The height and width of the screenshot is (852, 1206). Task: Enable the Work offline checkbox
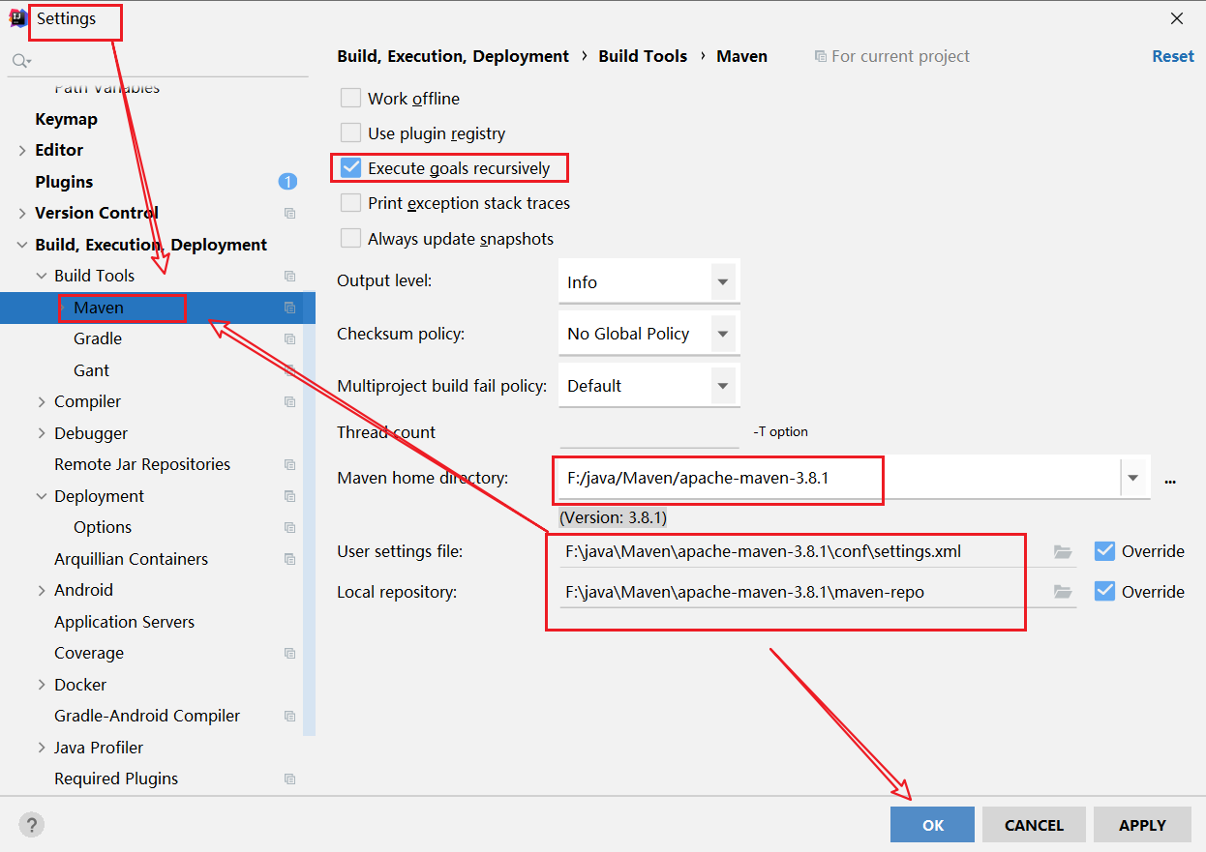tap(350, 99)
